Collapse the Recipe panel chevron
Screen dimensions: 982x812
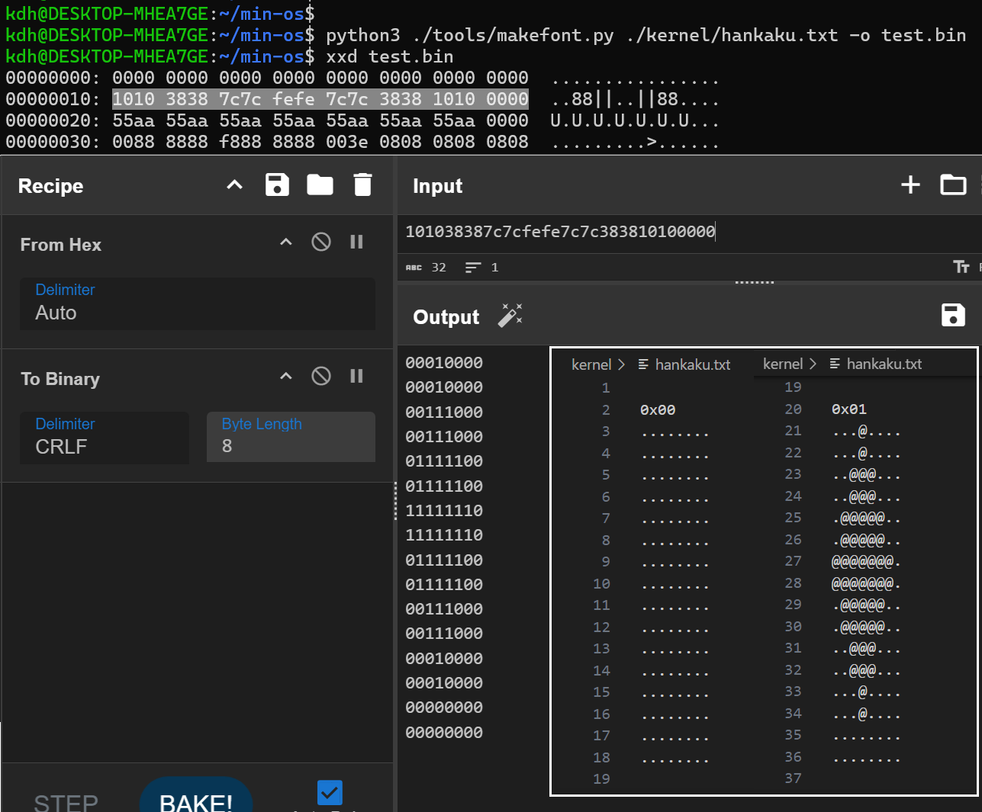235,185
